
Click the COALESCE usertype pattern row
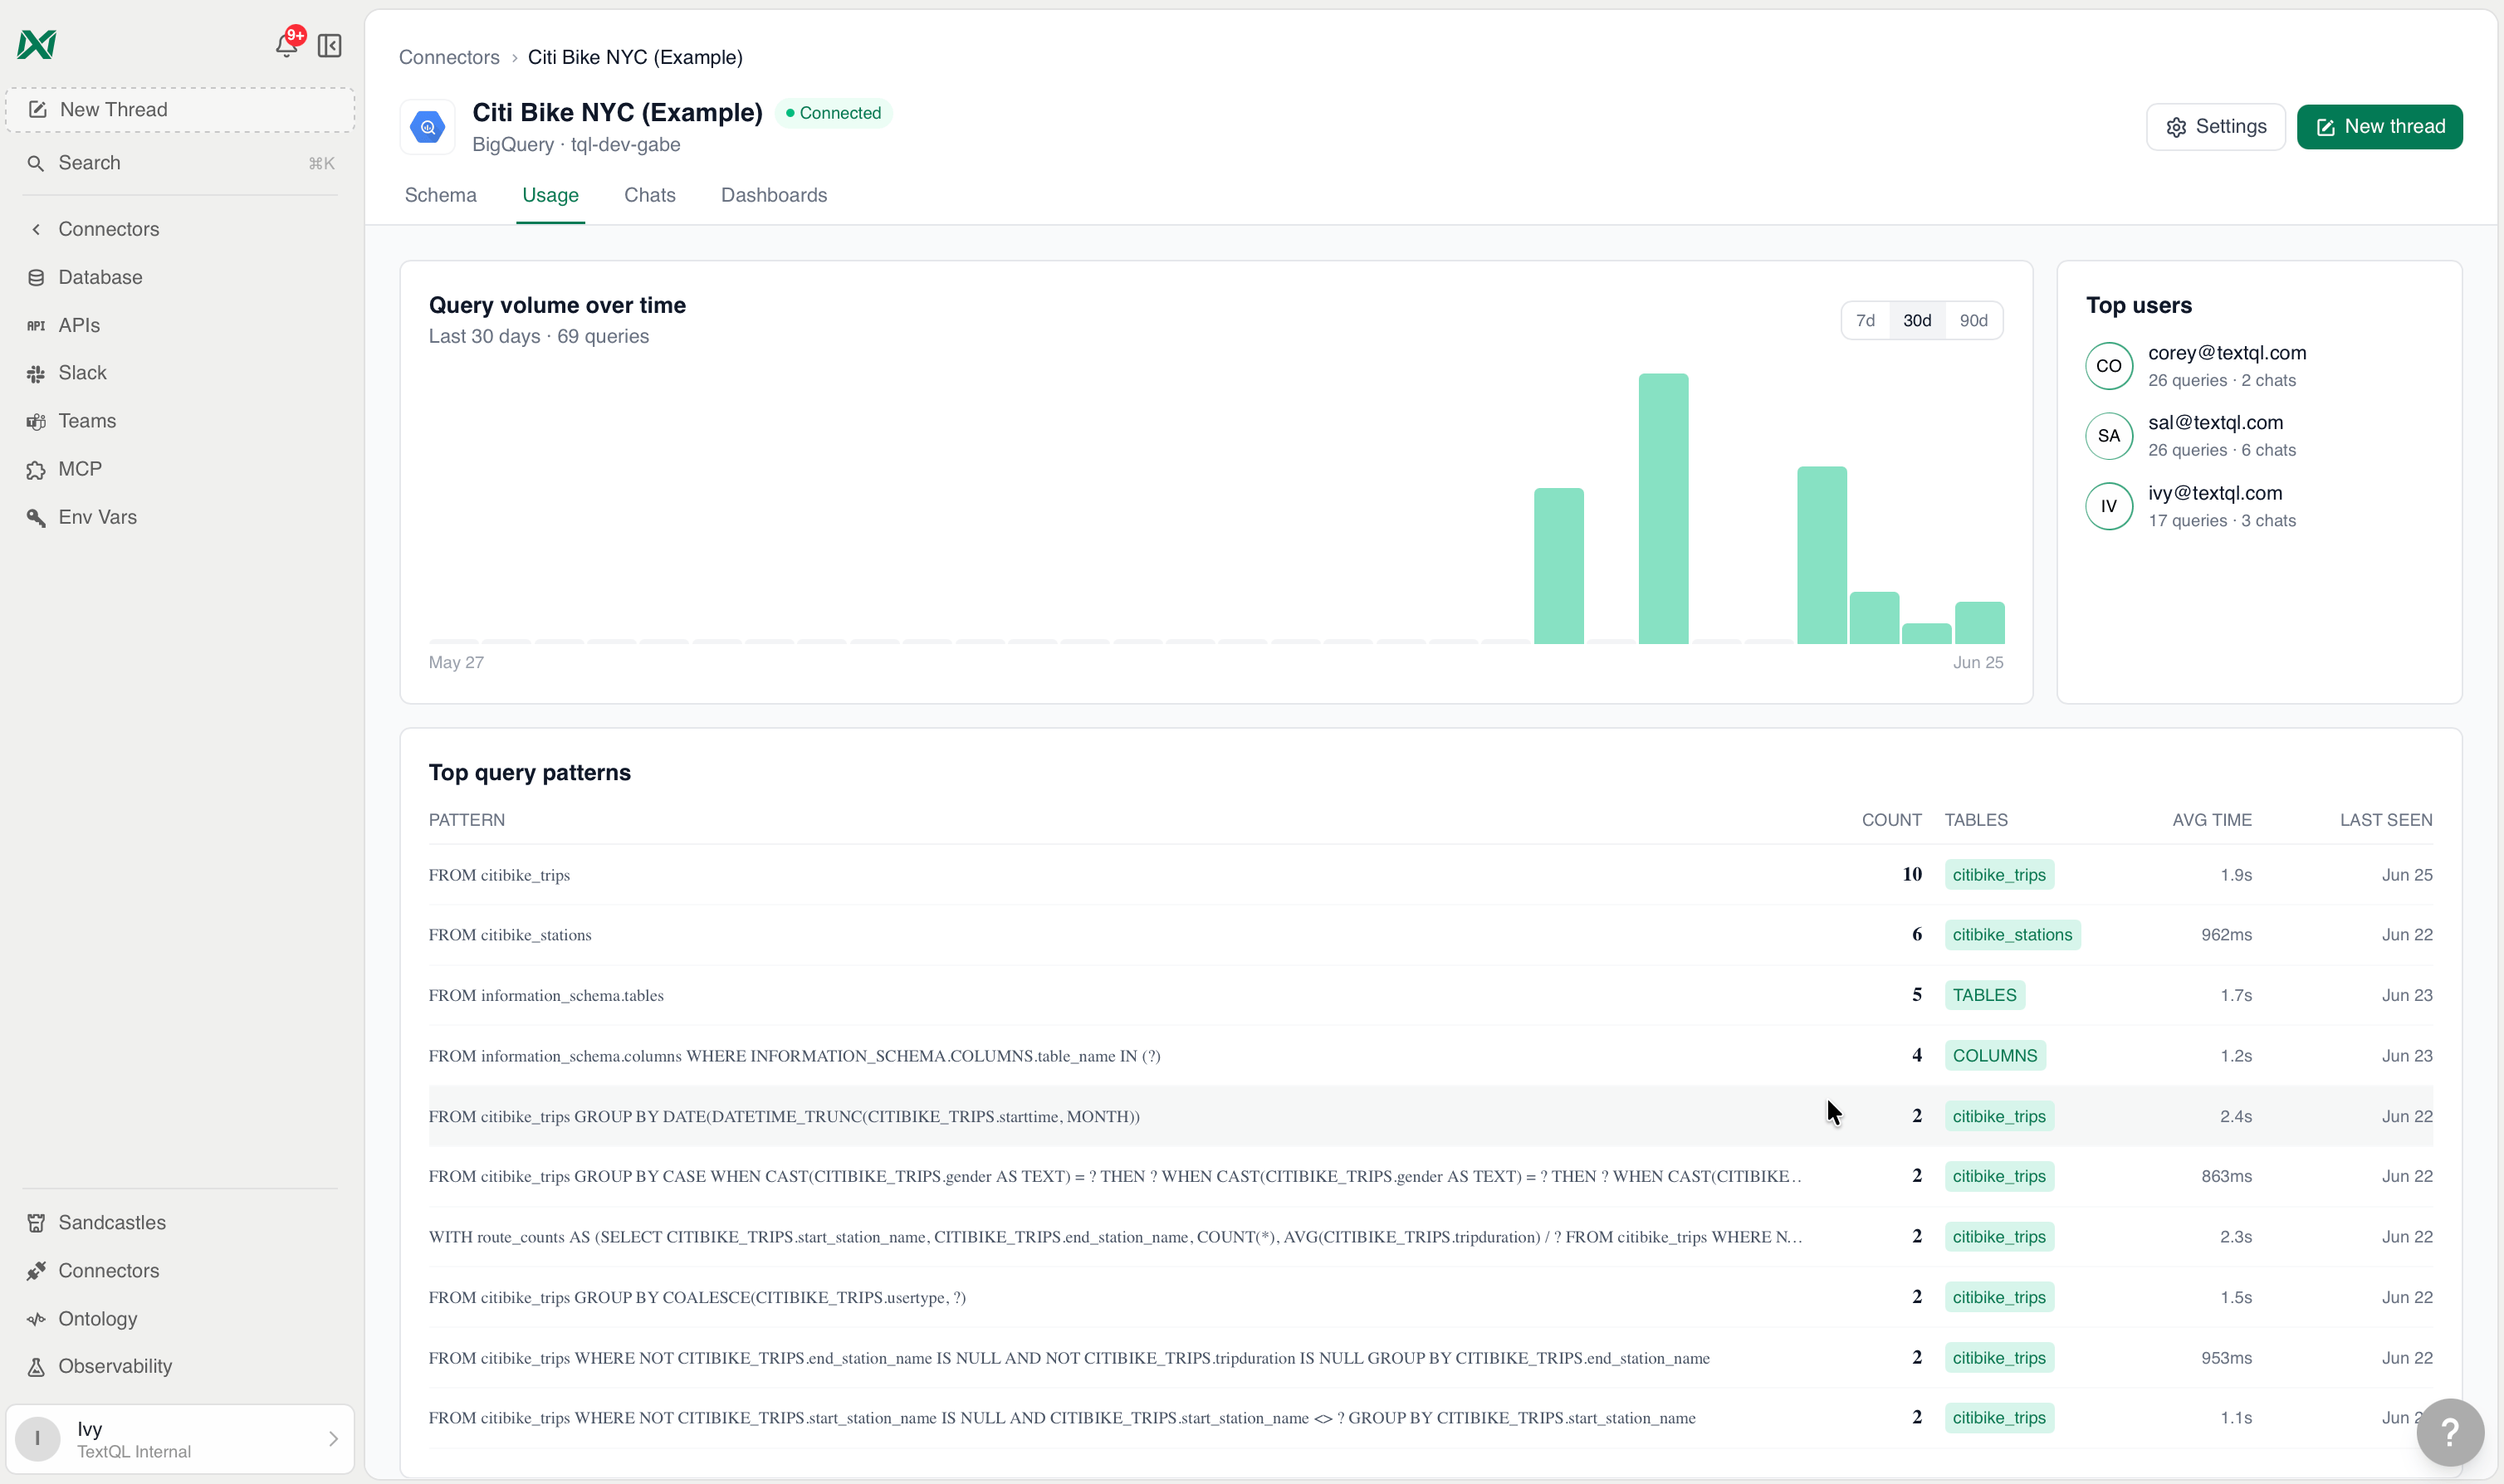click(1430, 1298)
